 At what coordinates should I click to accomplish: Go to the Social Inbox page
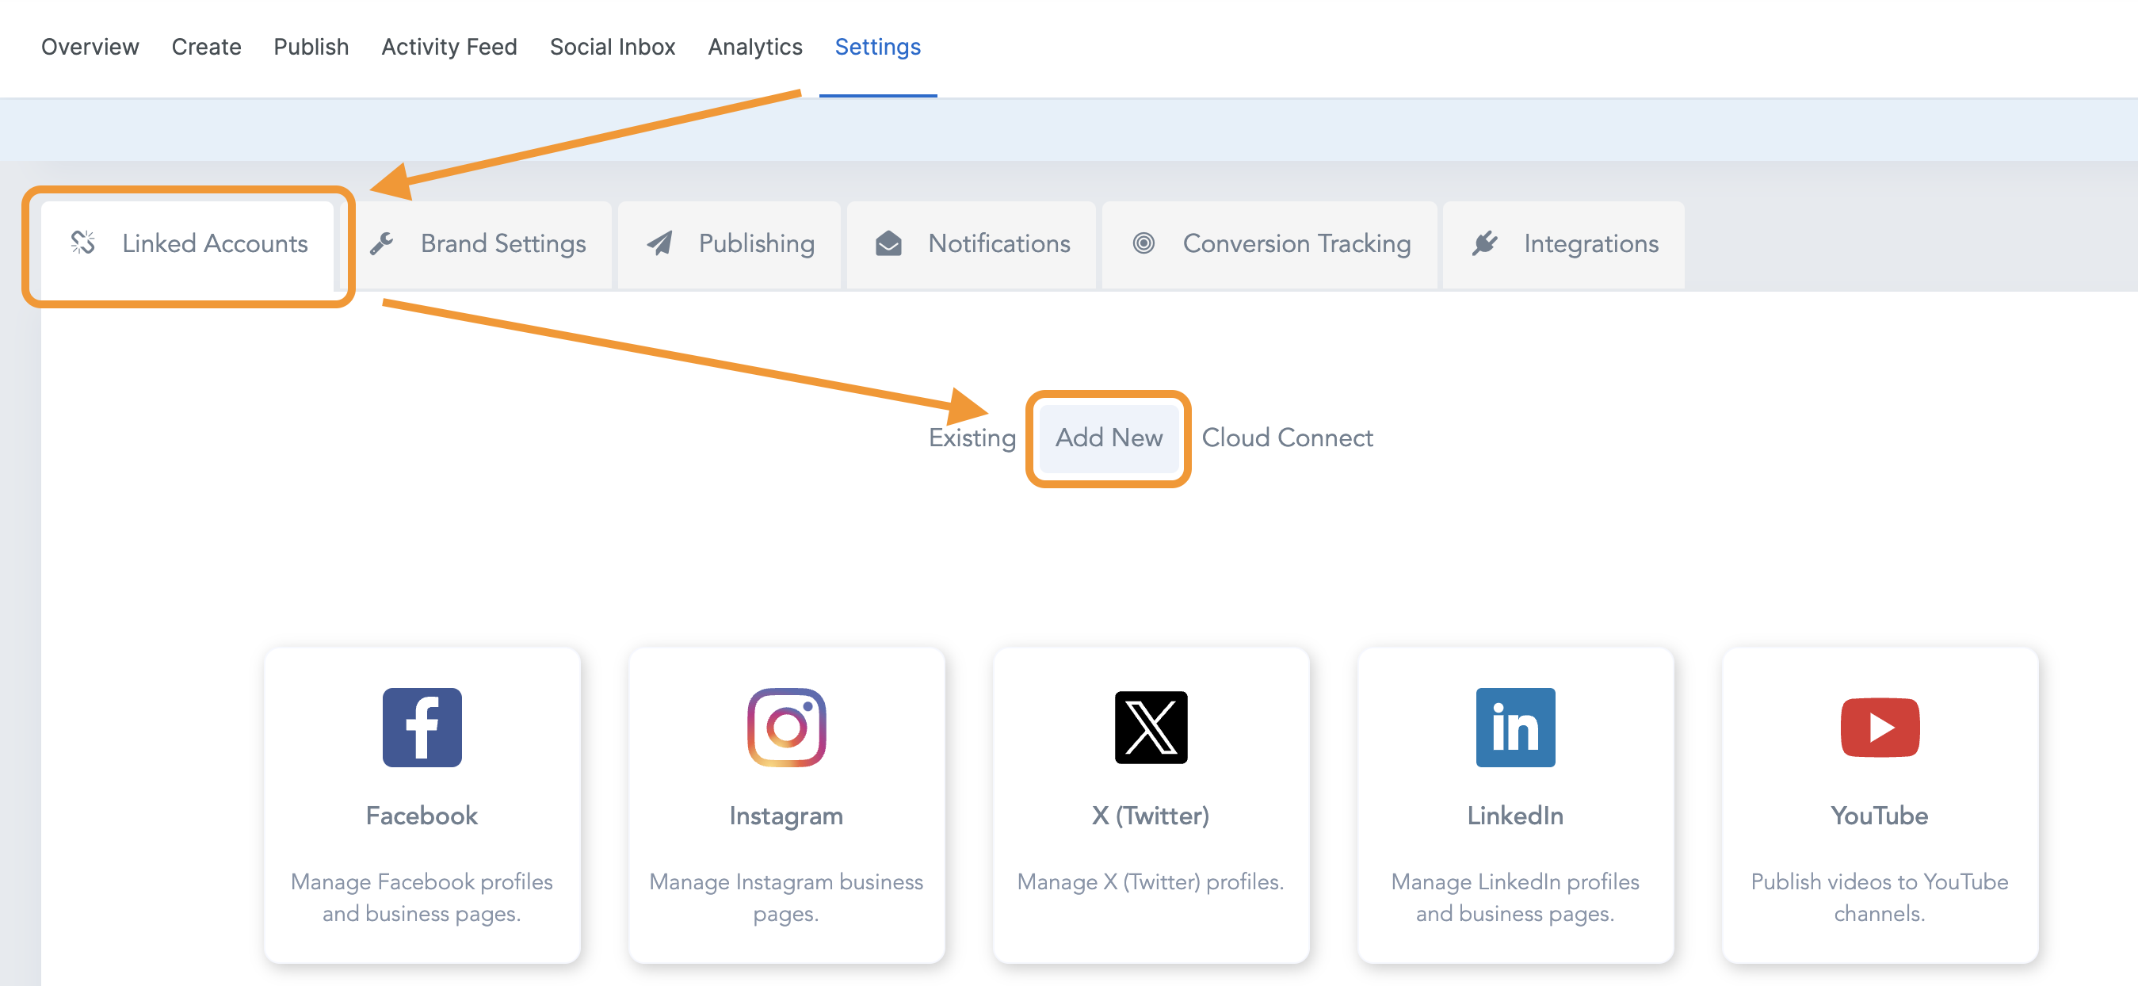[x=612, y=47]
